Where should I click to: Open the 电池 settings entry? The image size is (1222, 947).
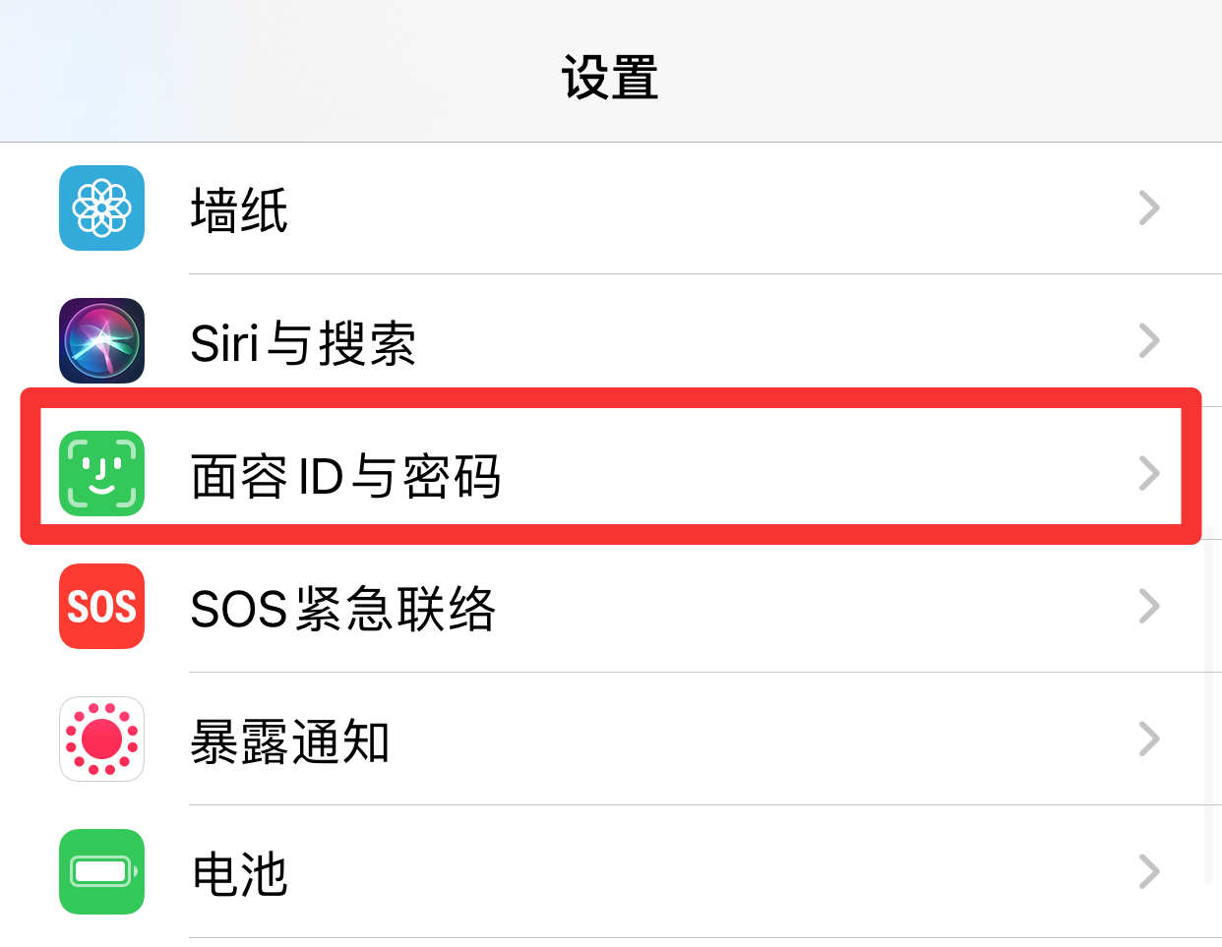point(611,872)
